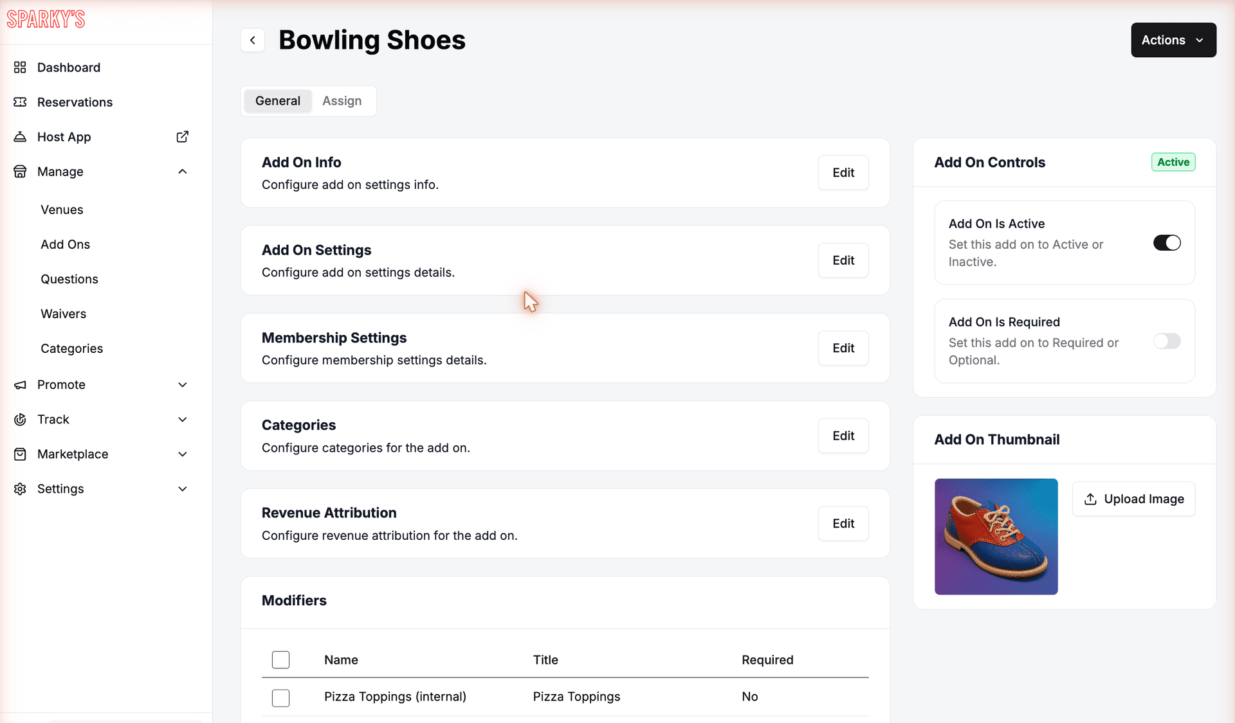Viewport: 1235px width, 723px height.
Task: Open Venues under Manage
Action: click(x=62, y=210)
